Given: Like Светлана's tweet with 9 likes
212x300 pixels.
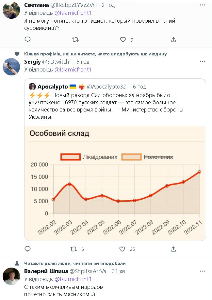Looking at the screenshot, I should point(123,40).
